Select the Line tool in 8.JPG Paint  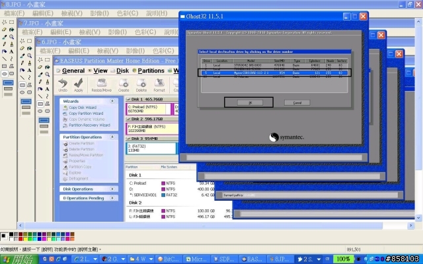(x=5, y=59)
